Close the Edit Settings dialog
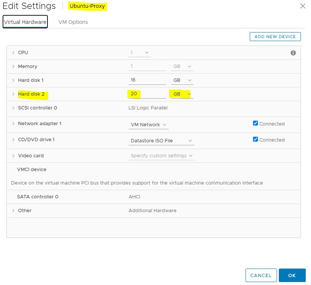 [x=302, y=6]
